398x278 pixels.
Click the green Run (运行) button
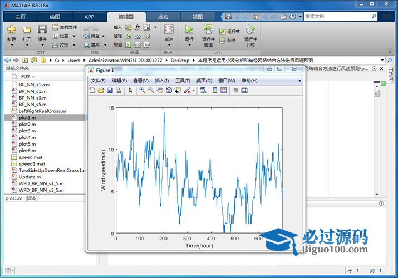point(189,29)
